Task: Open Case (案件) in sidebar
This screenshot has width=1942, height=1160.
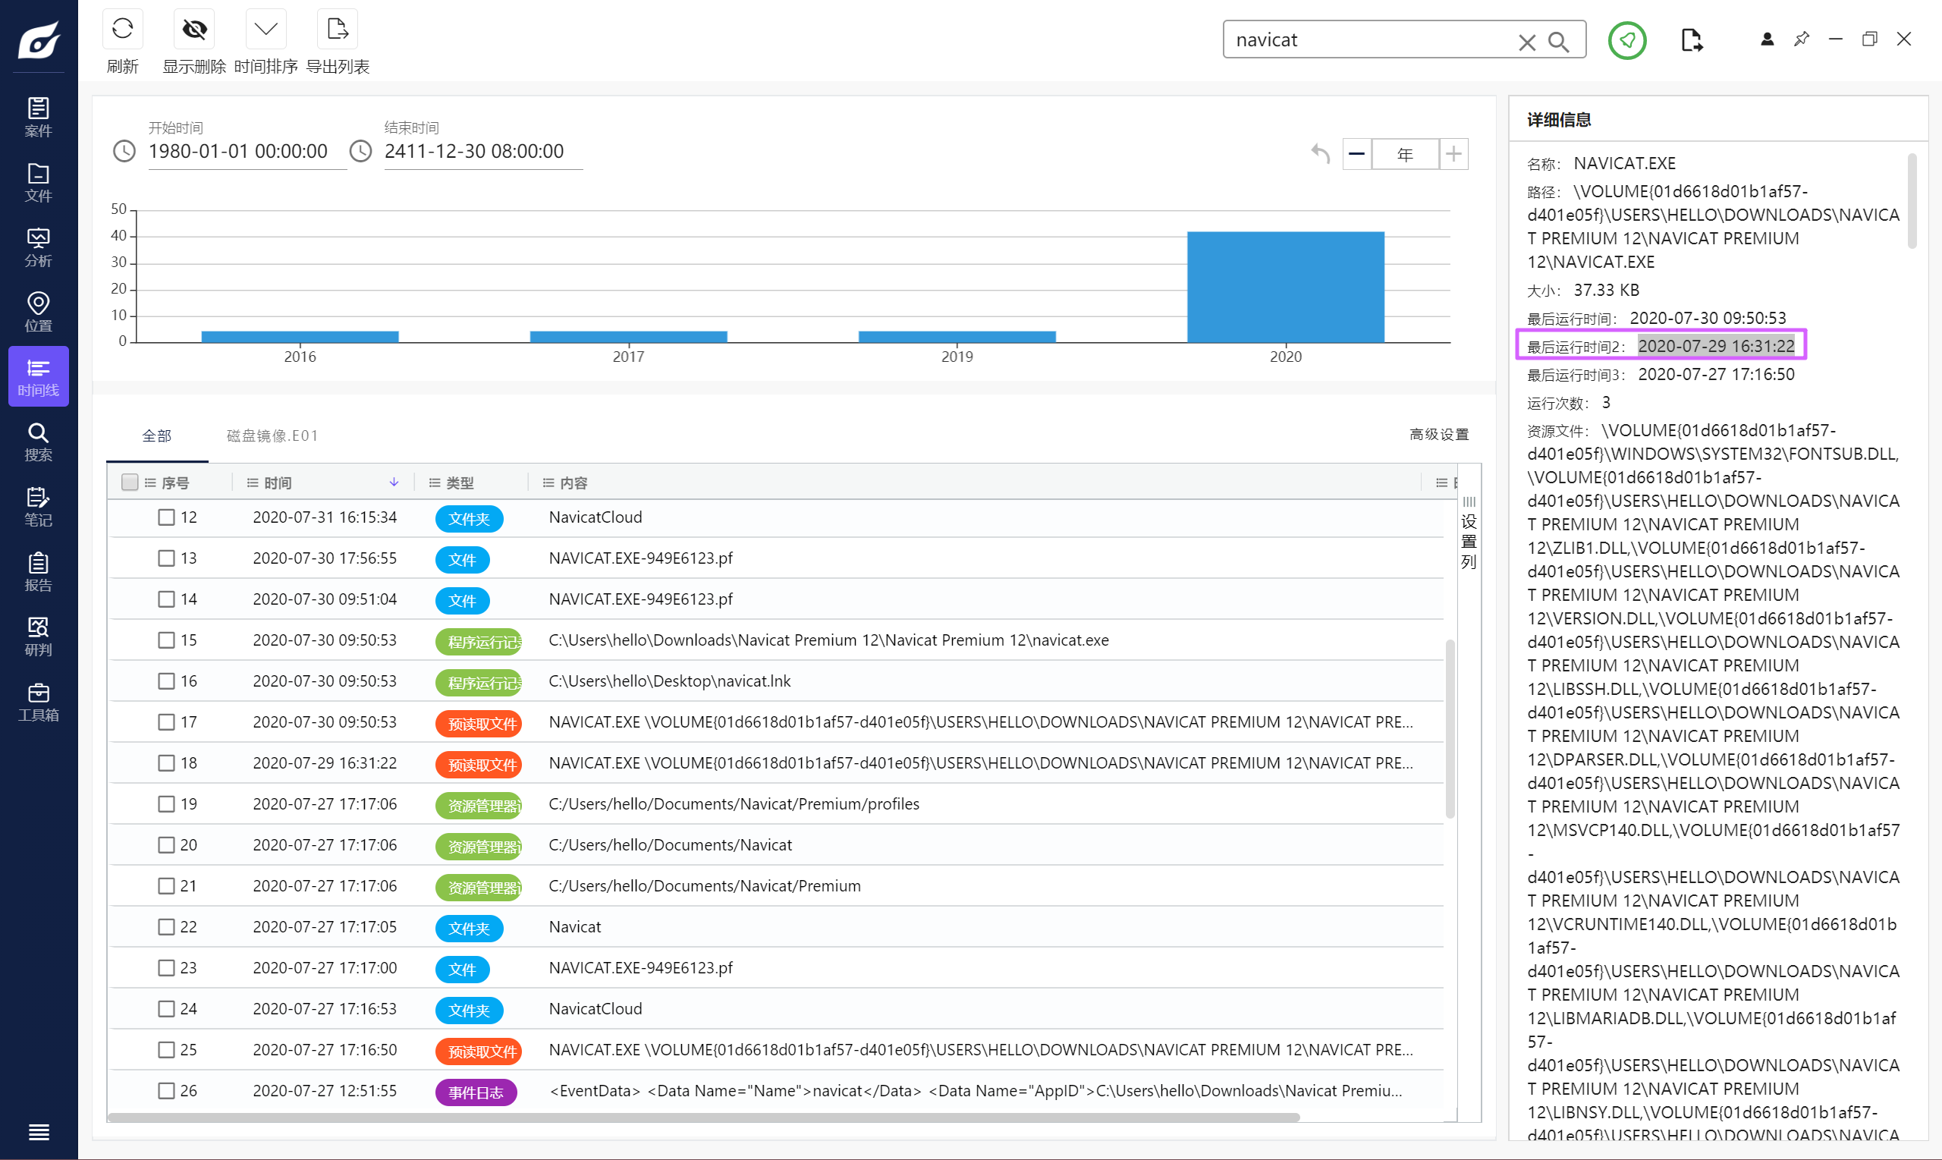Action: tap(38, 117)
